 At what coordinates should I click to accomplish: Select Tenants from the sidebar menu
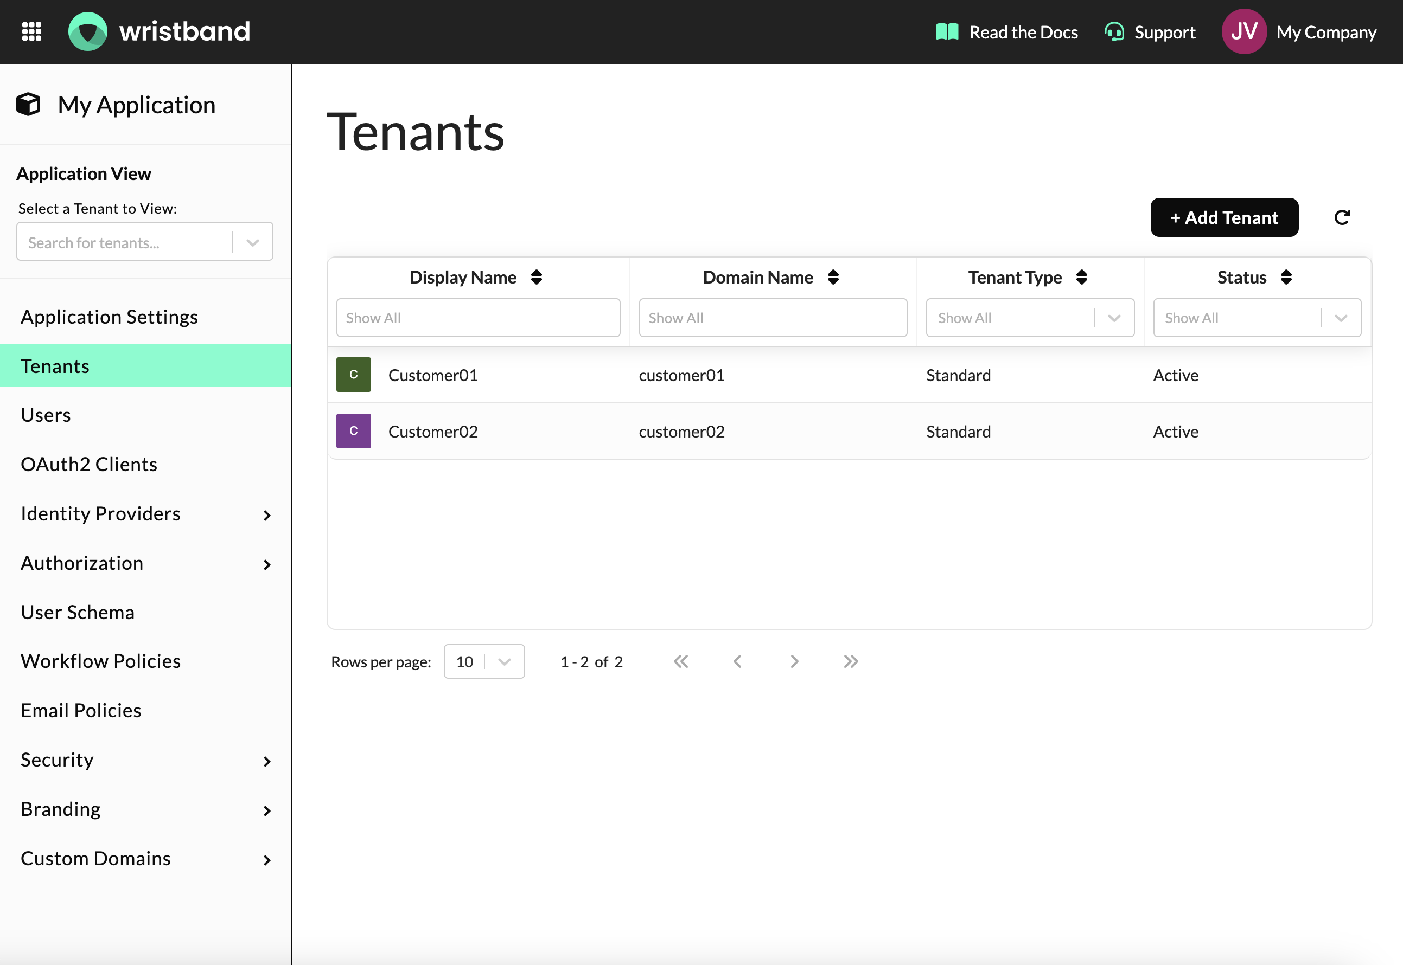(55, 365)
